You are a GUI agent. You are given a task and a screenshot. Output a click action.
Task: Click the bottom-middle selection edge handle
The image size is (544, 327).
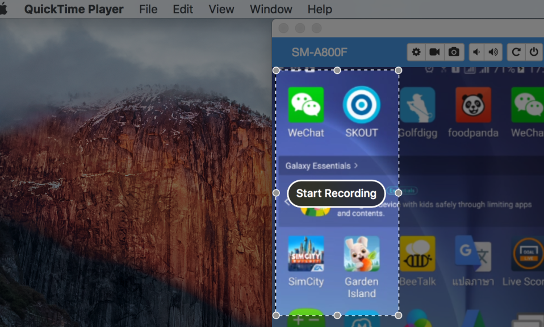click(337, 315)
